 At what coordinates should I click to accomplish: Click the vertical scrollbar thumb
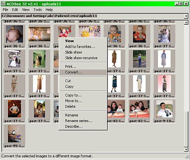click(x=186, y=130)
